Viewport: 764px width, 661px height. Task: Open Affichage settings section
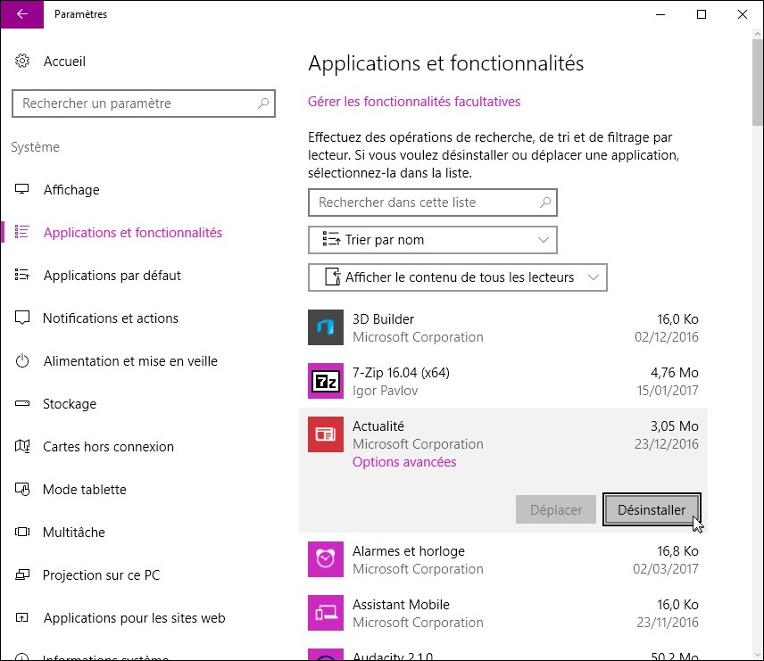71,190
